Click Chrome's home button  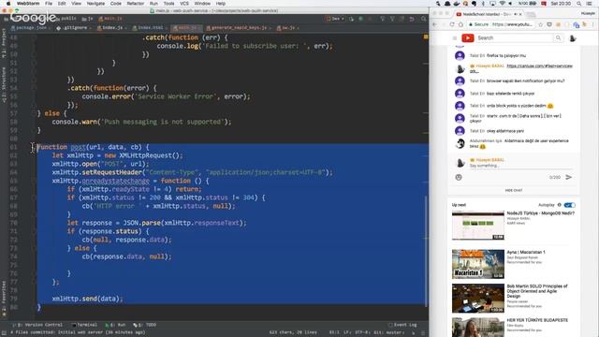[460, 24]
